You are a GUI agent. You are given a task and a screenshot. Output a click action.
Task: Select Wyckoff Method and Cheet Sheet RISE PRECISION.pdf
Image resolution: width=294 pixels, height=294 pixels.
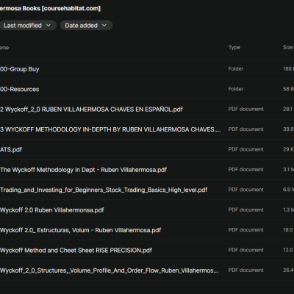tap(76, 250)
